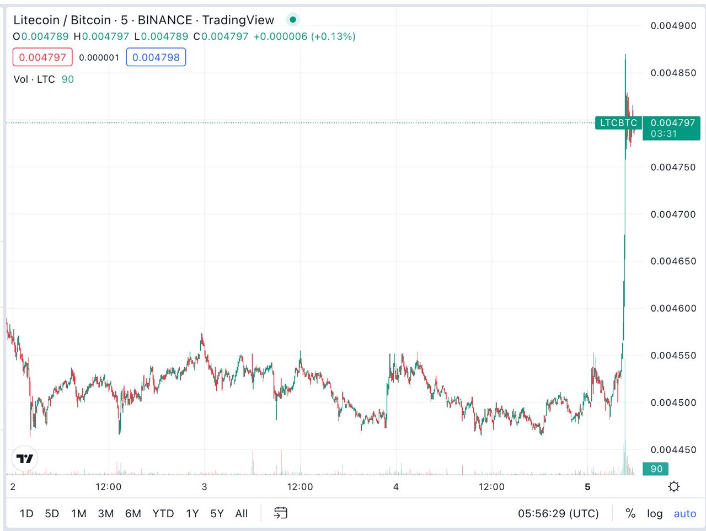Toggle auto scale mode

tap(685, 513)
